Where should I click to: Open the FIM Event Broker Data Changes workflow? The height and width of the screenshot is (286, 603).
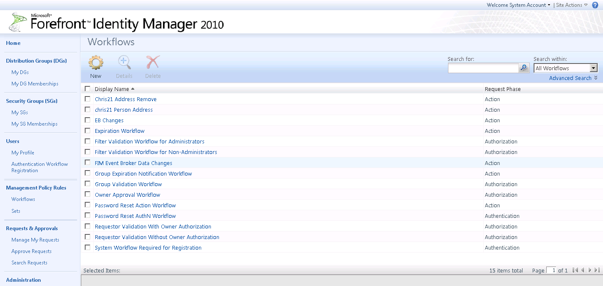click(133, 163)
